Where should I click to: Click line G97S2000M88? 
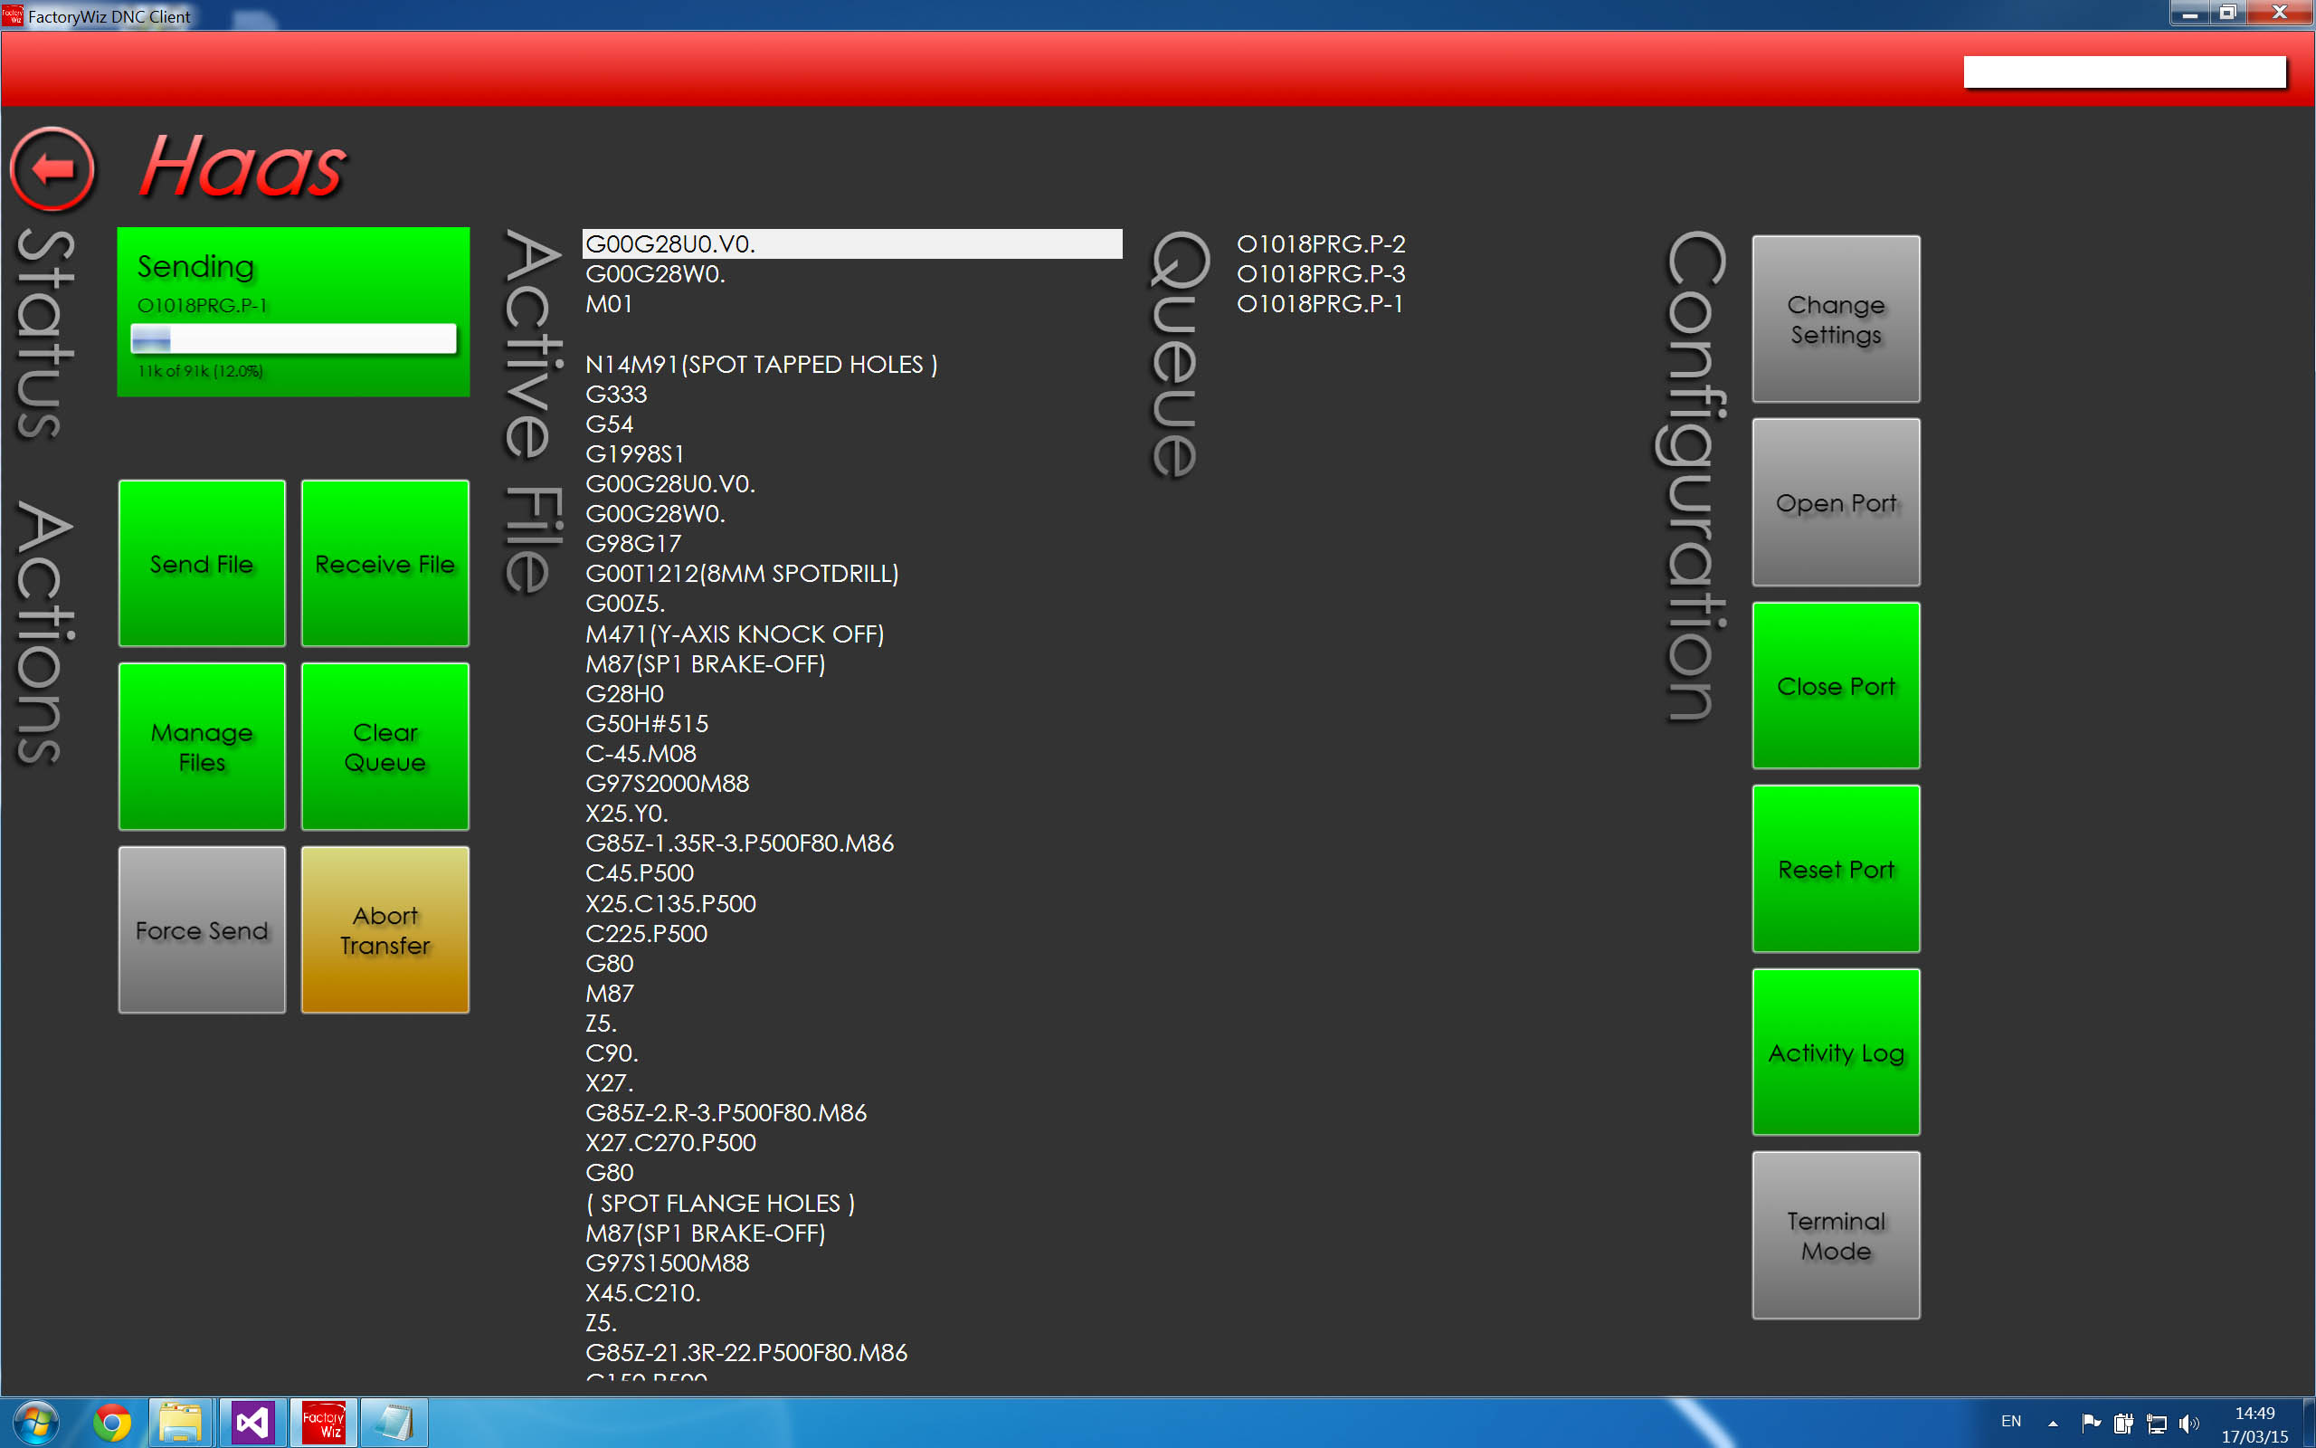pyautogui.click(x=667, y=784)
